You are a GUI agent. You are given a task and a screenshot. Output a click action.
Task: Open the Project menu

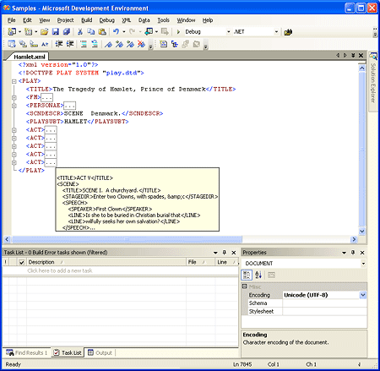click(65, 20)
